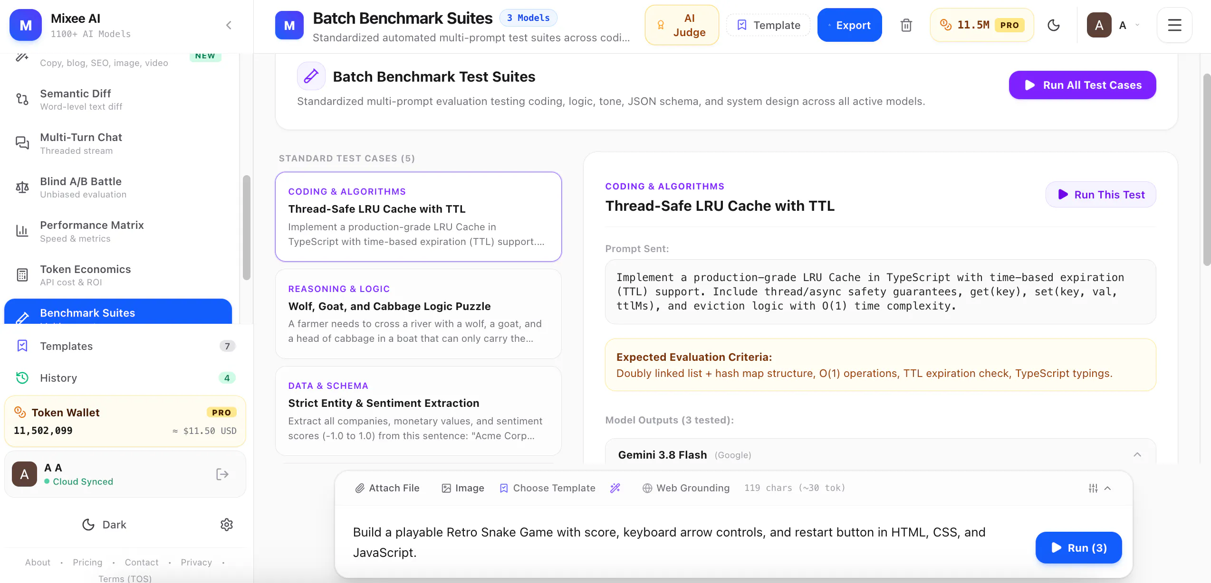Viewport: 1211px width, 583px height.
Task: Click the sidebar vertical scrollbar
Action: (x=246, y=228)
